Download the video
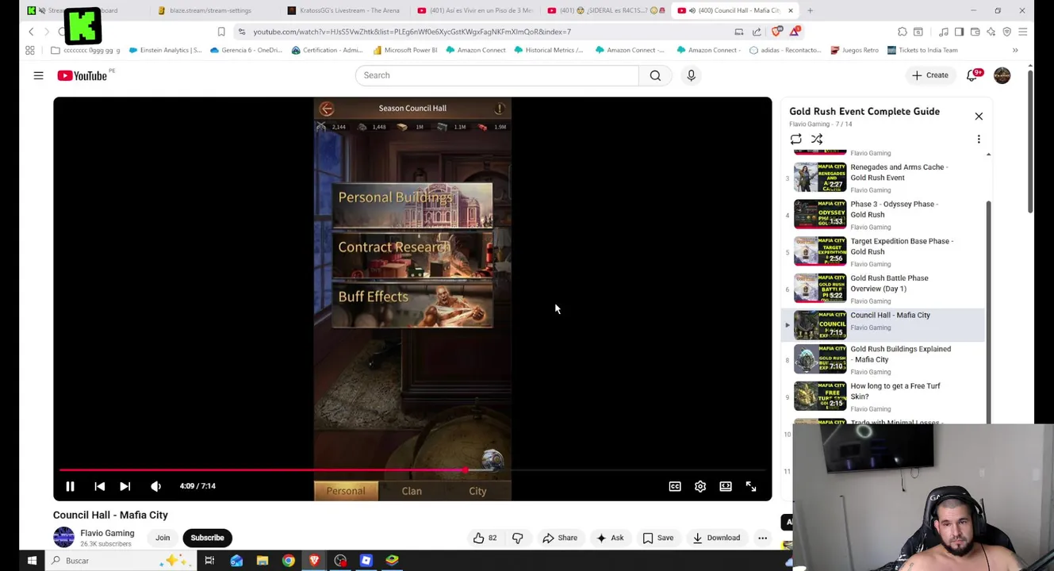The image size is (1054, 571). click(x=716, y=538)
